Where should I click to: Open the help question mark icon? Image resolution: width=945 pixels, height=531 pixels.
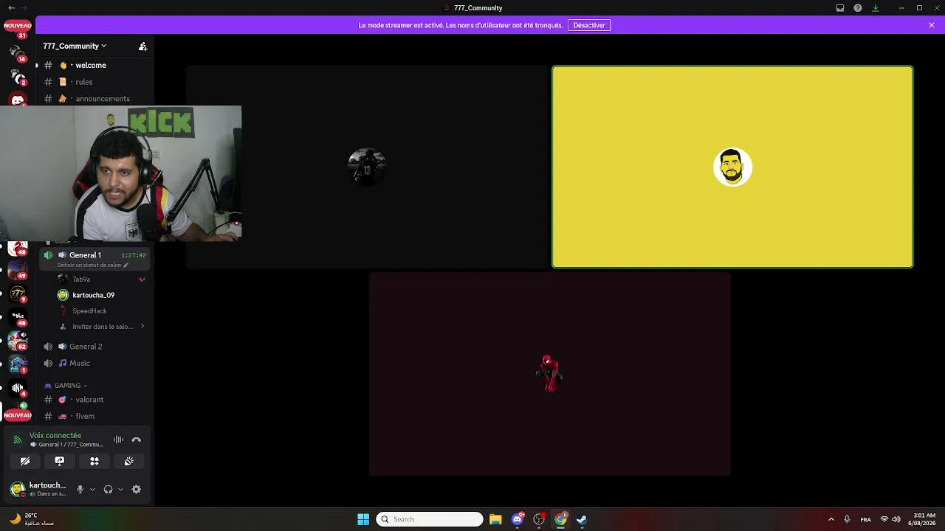coord(858,8)
